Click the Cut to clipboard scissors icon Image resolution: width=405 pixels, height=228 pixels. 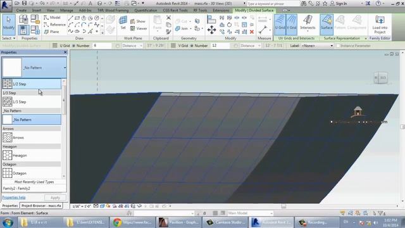pyautogui.click(x=168, y=18)
